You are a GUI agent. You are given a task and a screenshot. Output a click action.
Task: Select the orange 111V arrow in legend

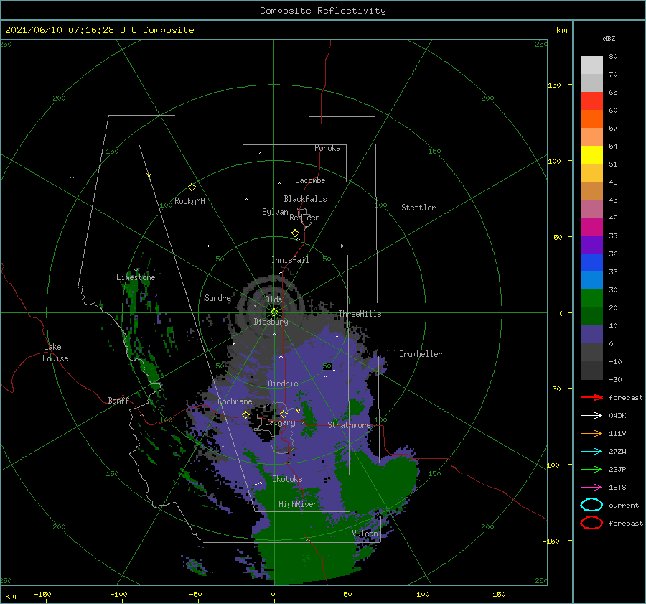[591, 433]
